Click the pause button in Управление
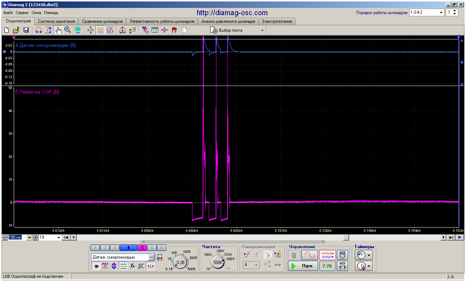466x281 pixels. tap(294, 255)
